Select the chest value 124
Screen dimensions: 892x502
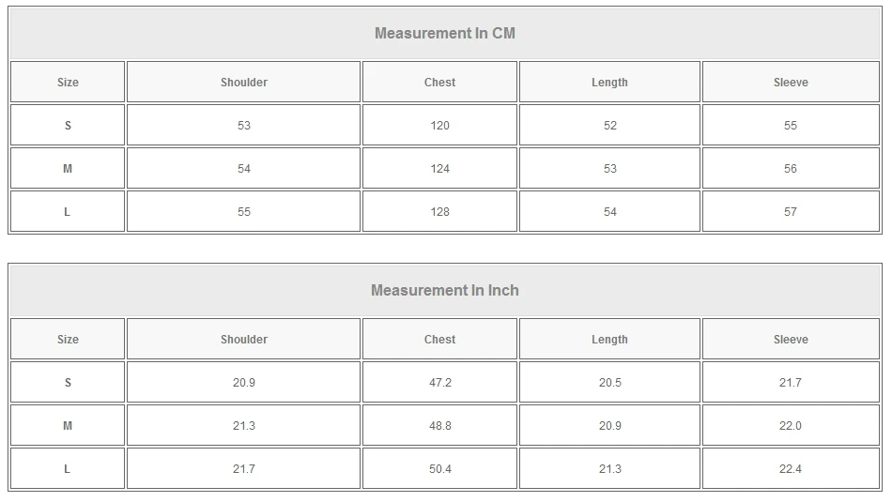(x=439, y=169)
